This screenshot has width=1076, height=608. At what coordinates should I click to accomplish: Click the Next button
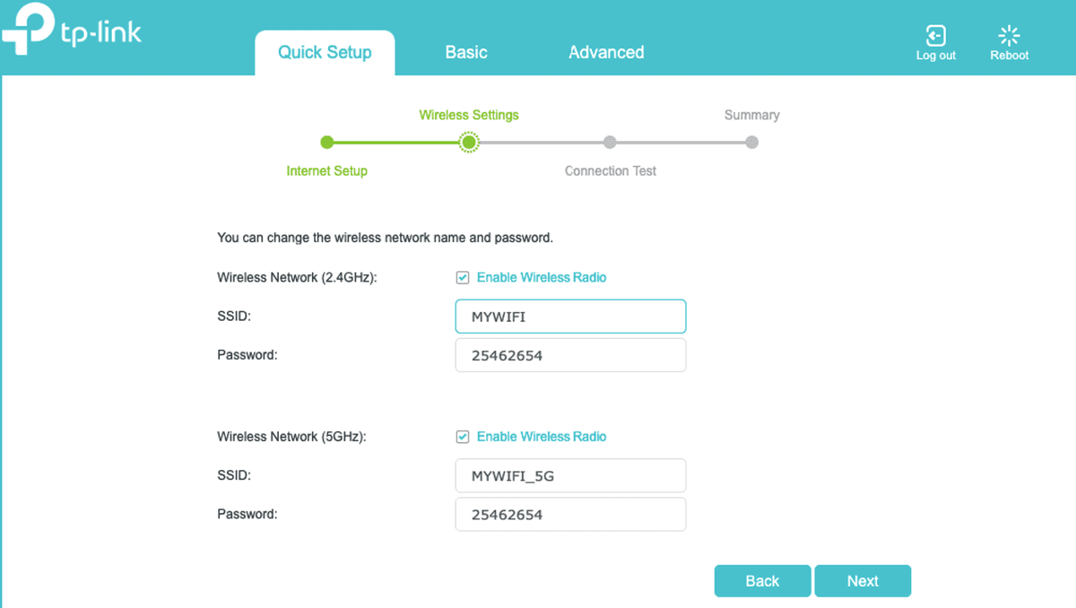coord(862,580)
